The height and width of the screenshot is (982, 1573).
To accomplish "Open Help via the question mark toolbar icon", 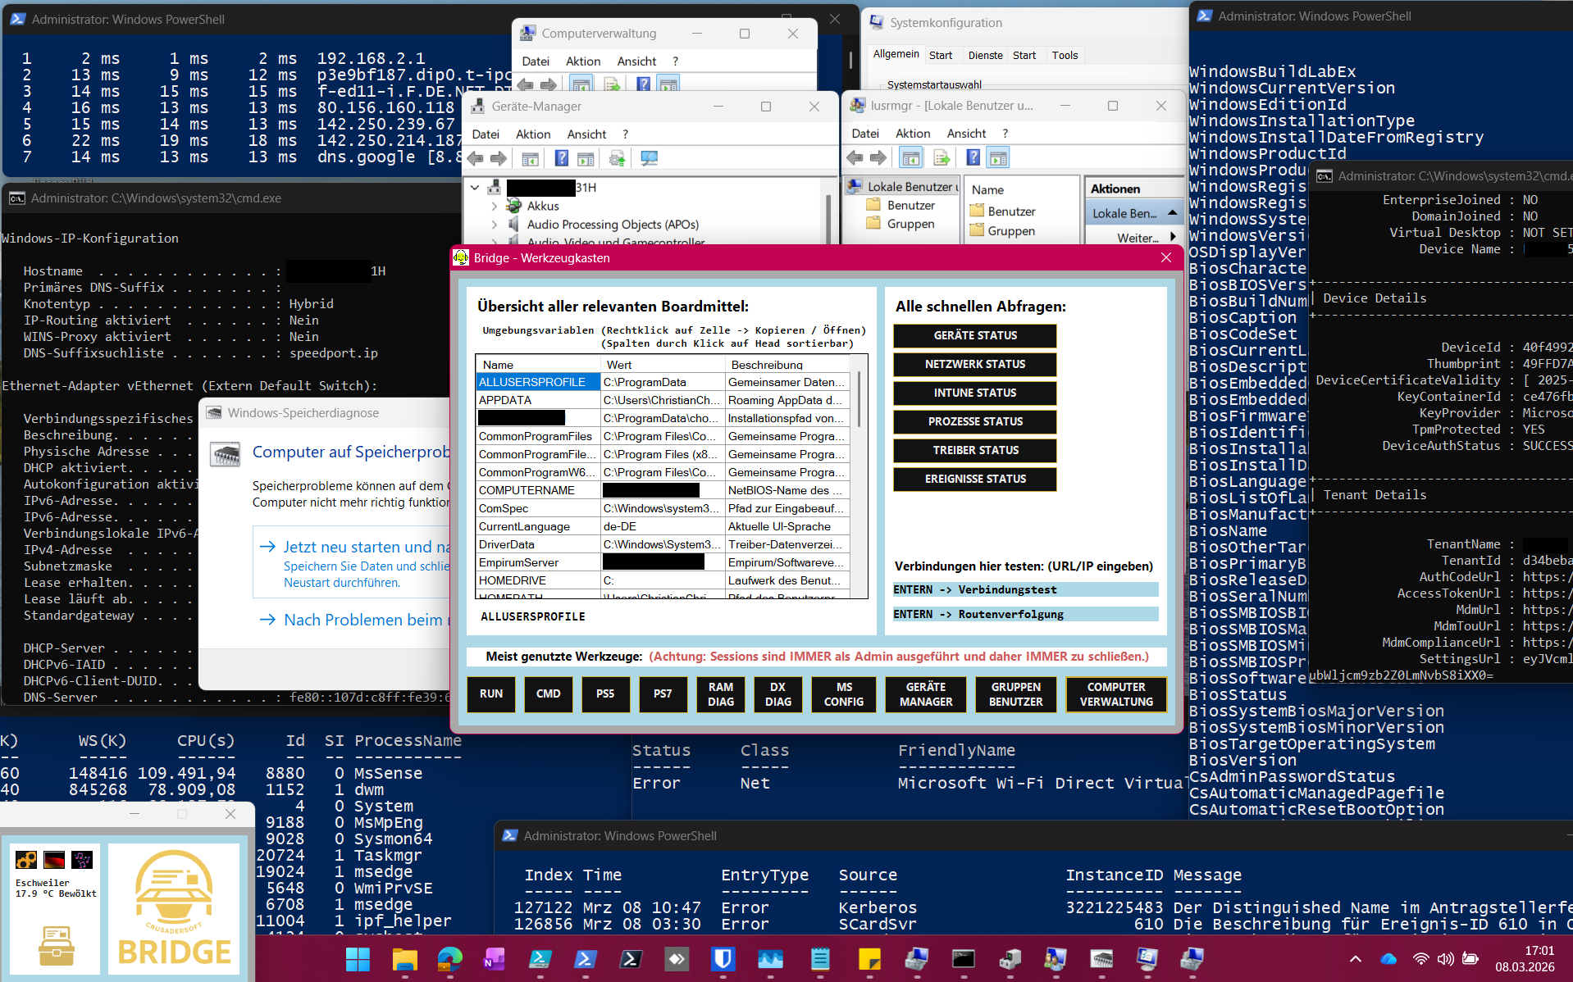I will pyautogui.click(x=562, y=158).
